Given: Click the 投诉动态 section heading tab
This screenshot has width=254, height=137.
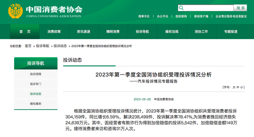Looking at the screenshot, I should coord(73,60).
